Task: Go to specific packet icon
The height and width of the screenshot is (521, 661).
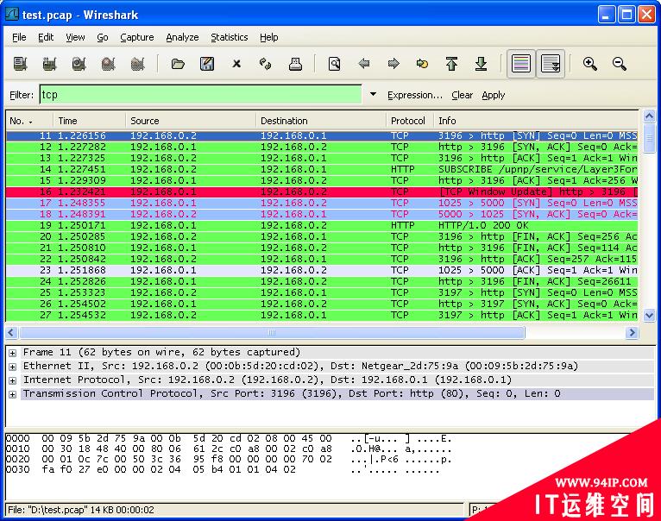Action: 422,64
